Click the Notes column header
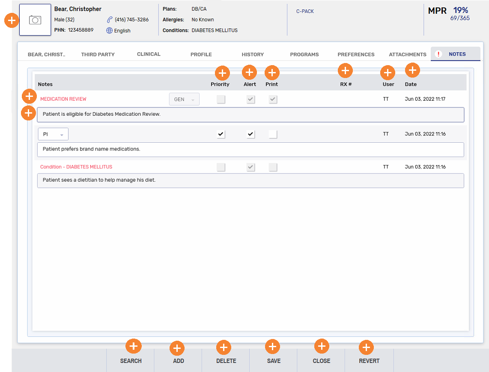The width and height of the screenshot is (489, 372). tap(45, 84)
